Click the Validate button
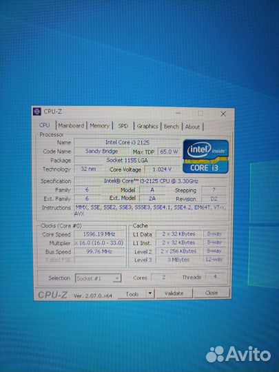 (174, 293)
